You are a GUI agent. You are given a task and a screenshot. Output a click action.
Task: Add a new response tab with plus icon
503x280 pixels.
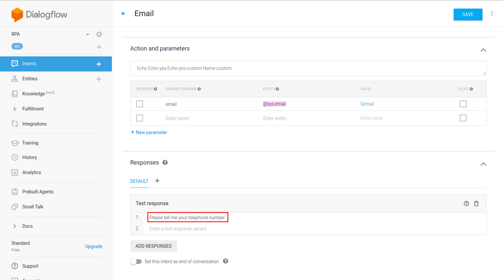[157, 181]
